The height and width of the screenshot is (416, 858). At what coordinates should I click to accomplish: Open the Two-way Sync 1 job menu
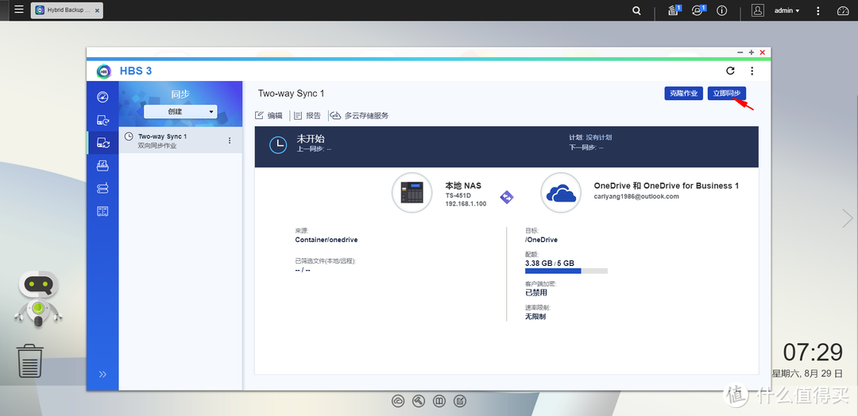point(230,141)
